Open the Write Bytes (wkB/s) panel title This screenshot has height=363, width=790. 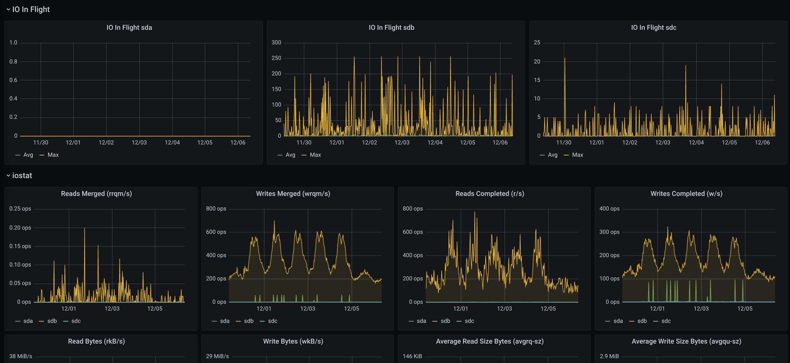293,341
